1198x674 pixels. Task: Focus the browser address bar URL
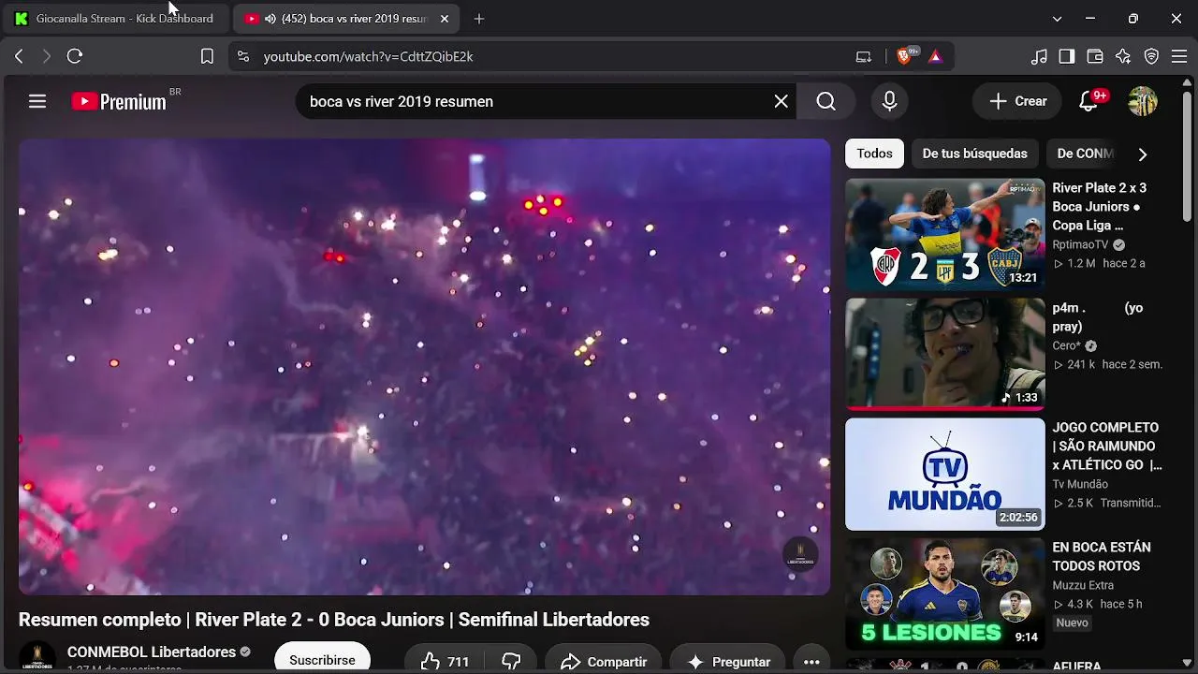coord(368,56)
